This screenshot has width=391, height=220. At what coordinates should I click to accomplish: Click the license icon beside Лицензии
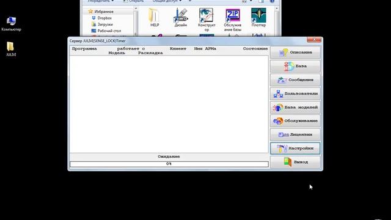click(283, 134)
